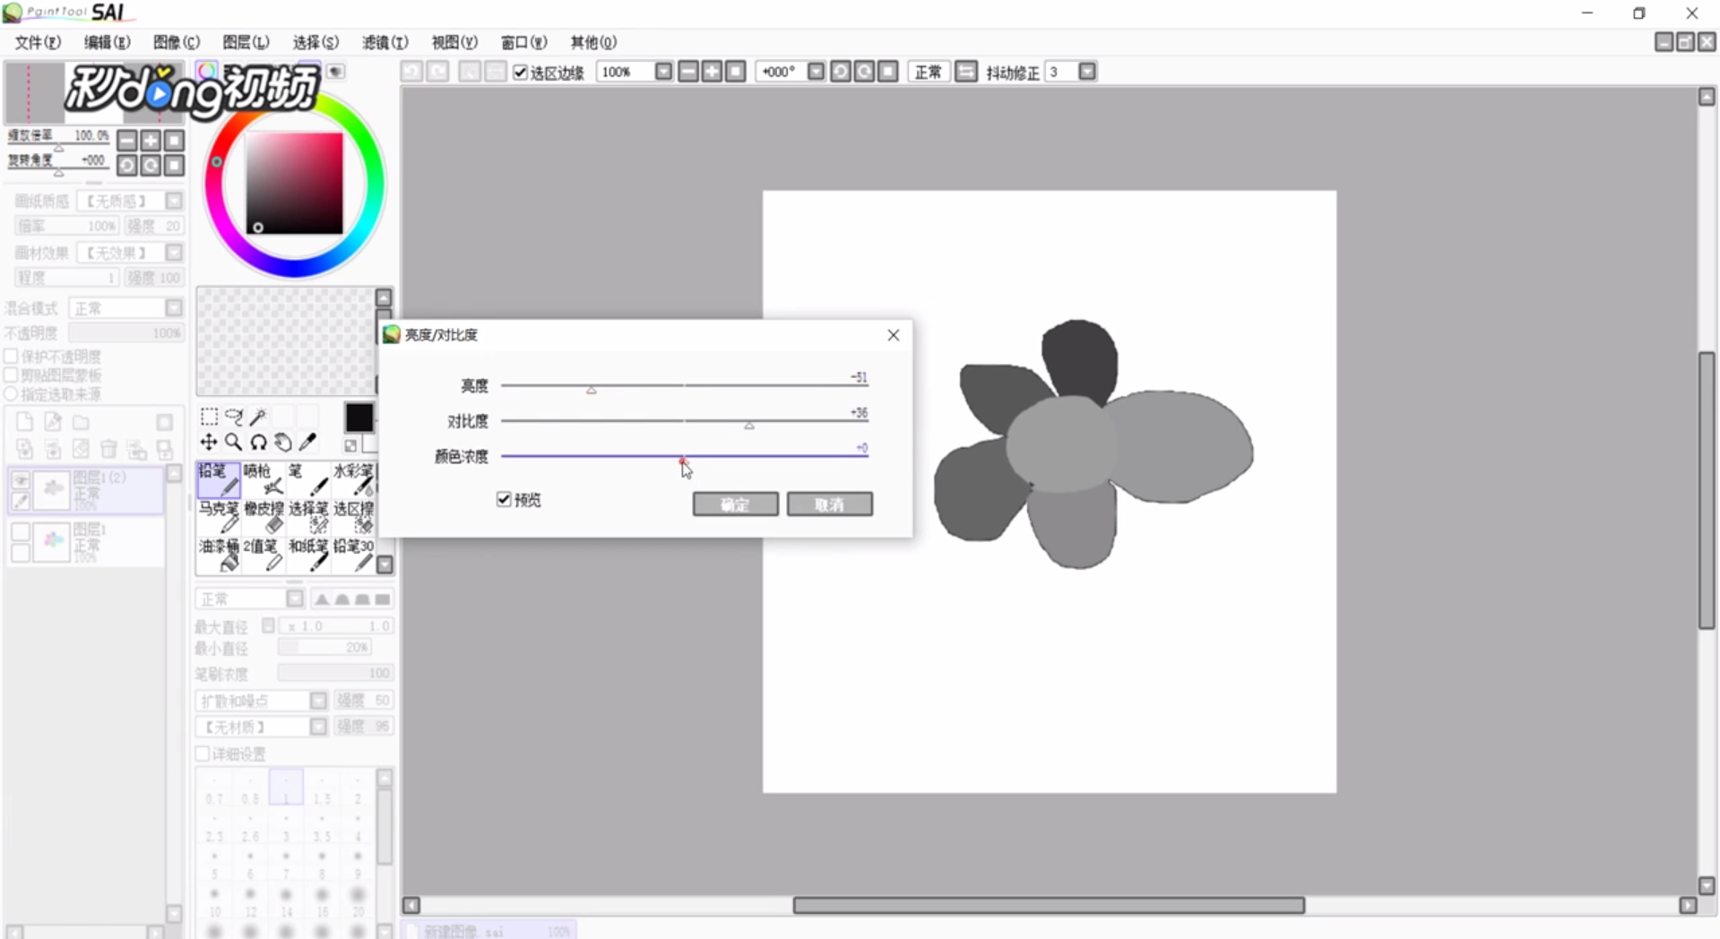1720x939 pixels.
Task: Select the eyedropper color picker tool
Action: pos(307,442)
